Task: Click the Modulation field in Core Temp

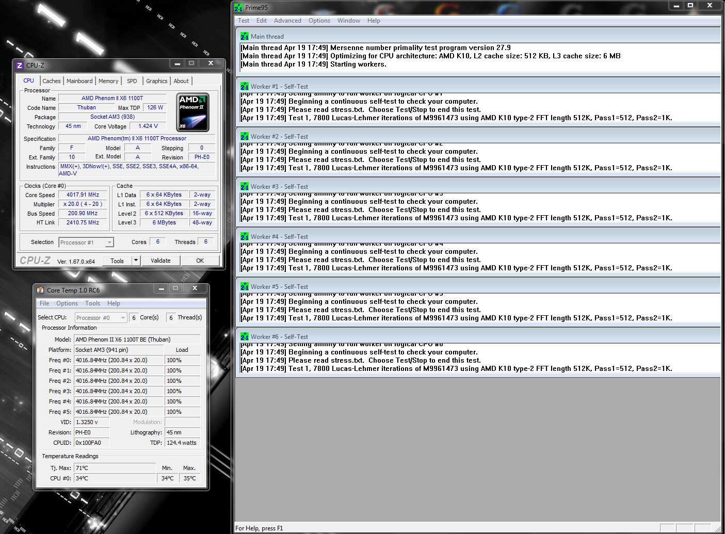Action: click(183, 422)
